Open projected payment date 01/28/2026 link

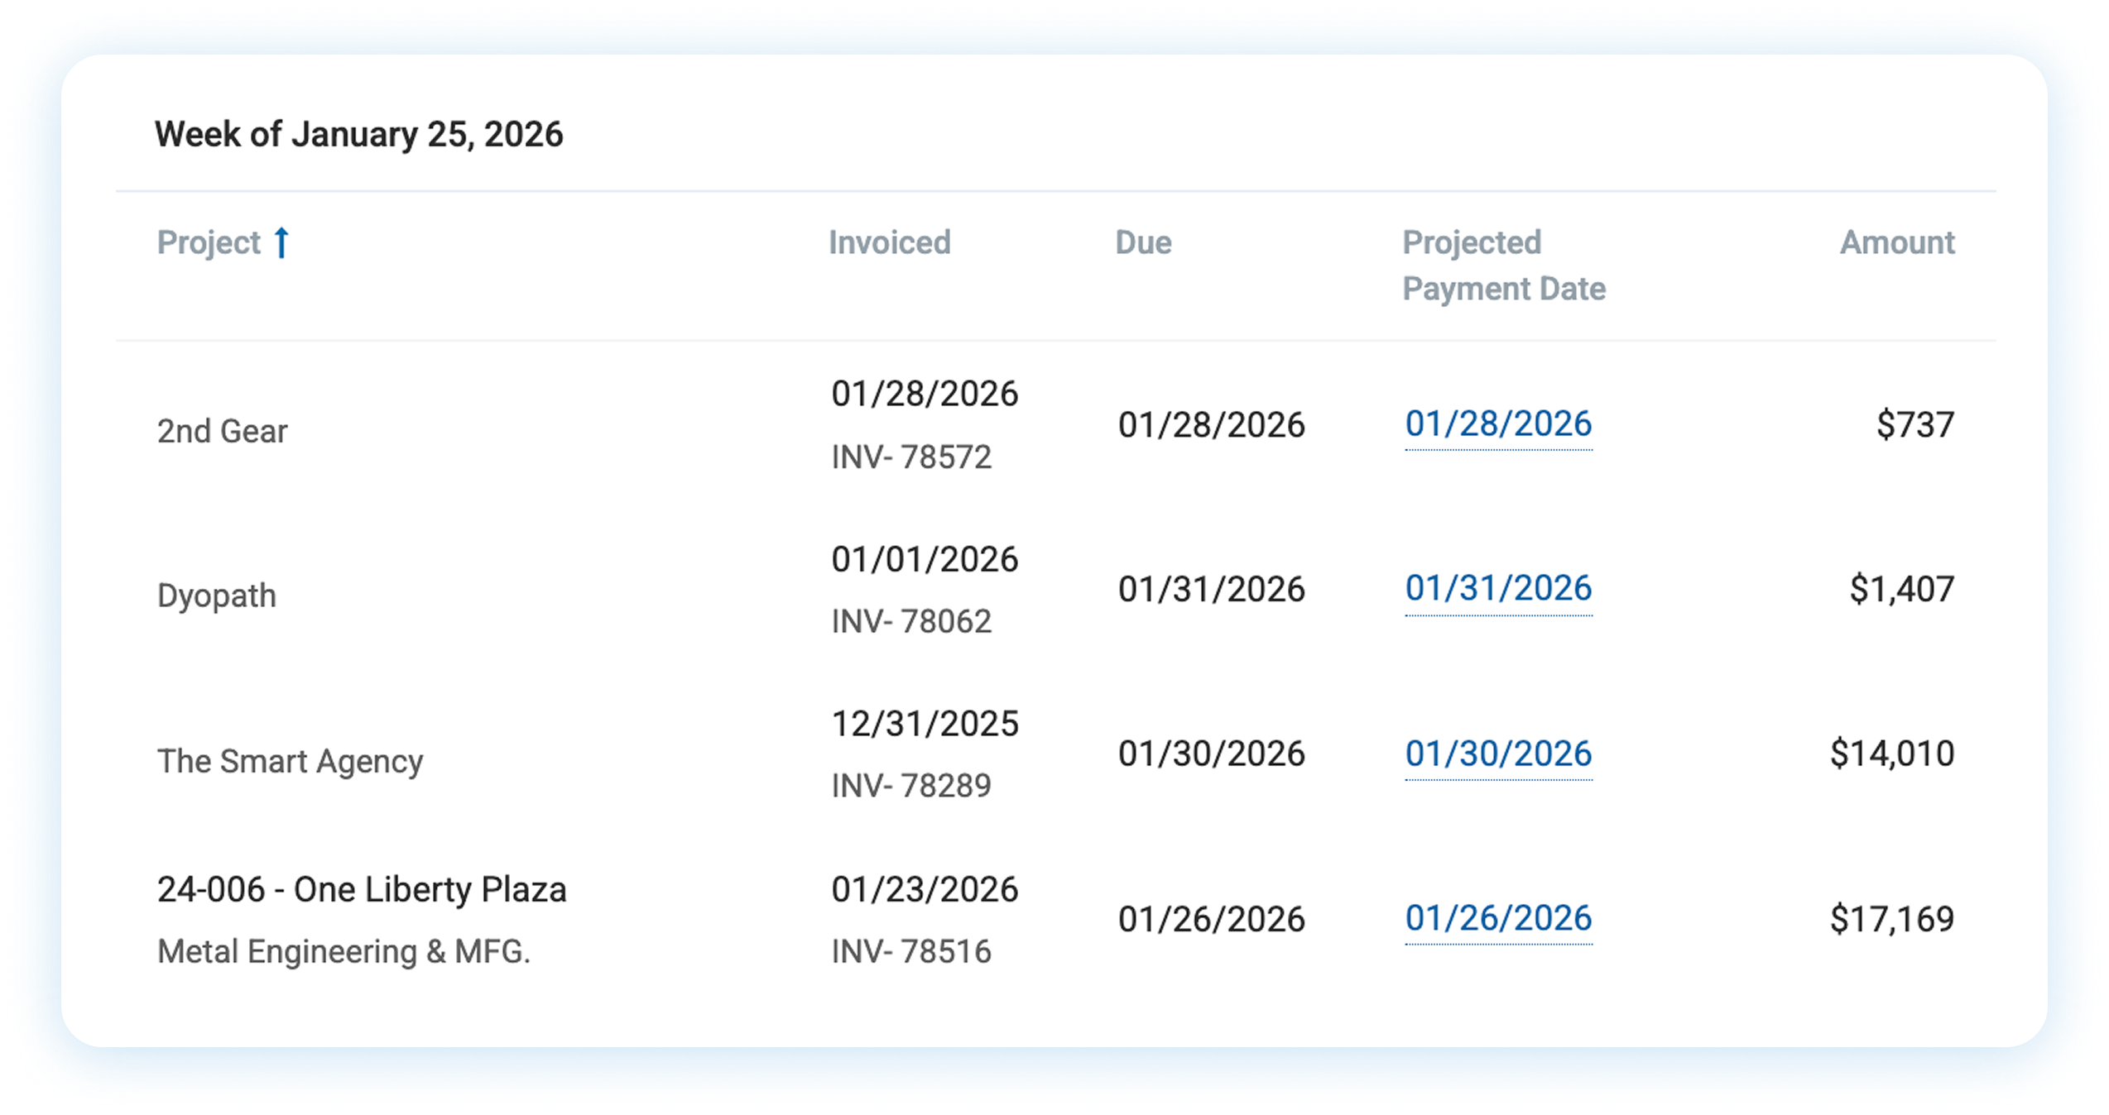1498,424
